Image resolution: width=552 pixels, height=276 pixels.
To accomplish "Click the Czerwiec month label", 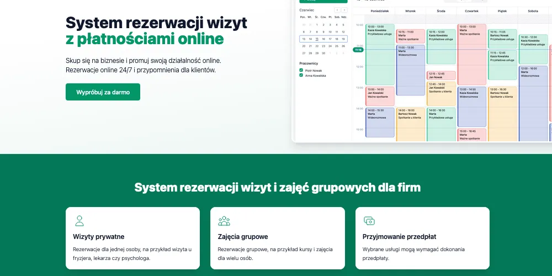I will point(306,10).
